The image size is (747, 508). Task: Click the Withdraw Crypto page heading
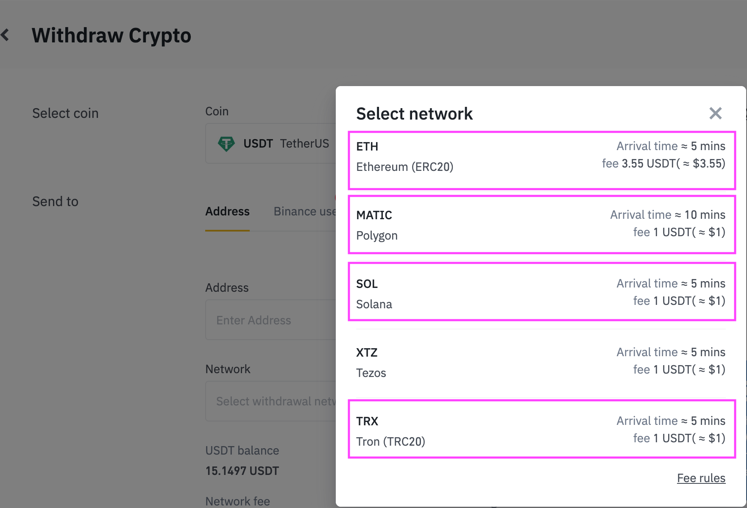(111, 35)
